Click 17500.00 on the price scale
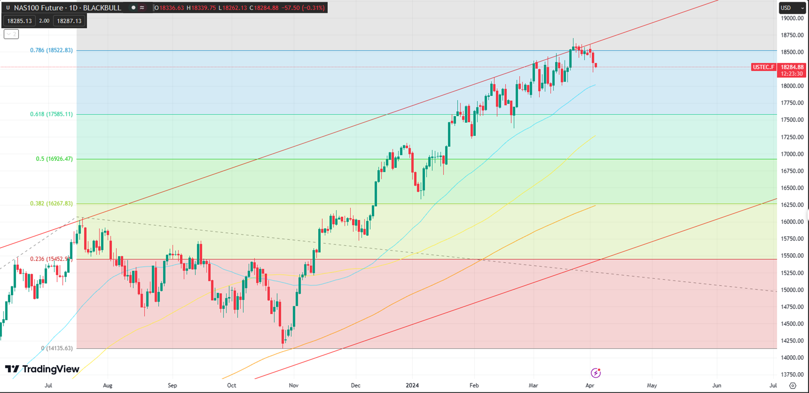Image resolution: width=809 pixels, height=393 pixels. 792,120
